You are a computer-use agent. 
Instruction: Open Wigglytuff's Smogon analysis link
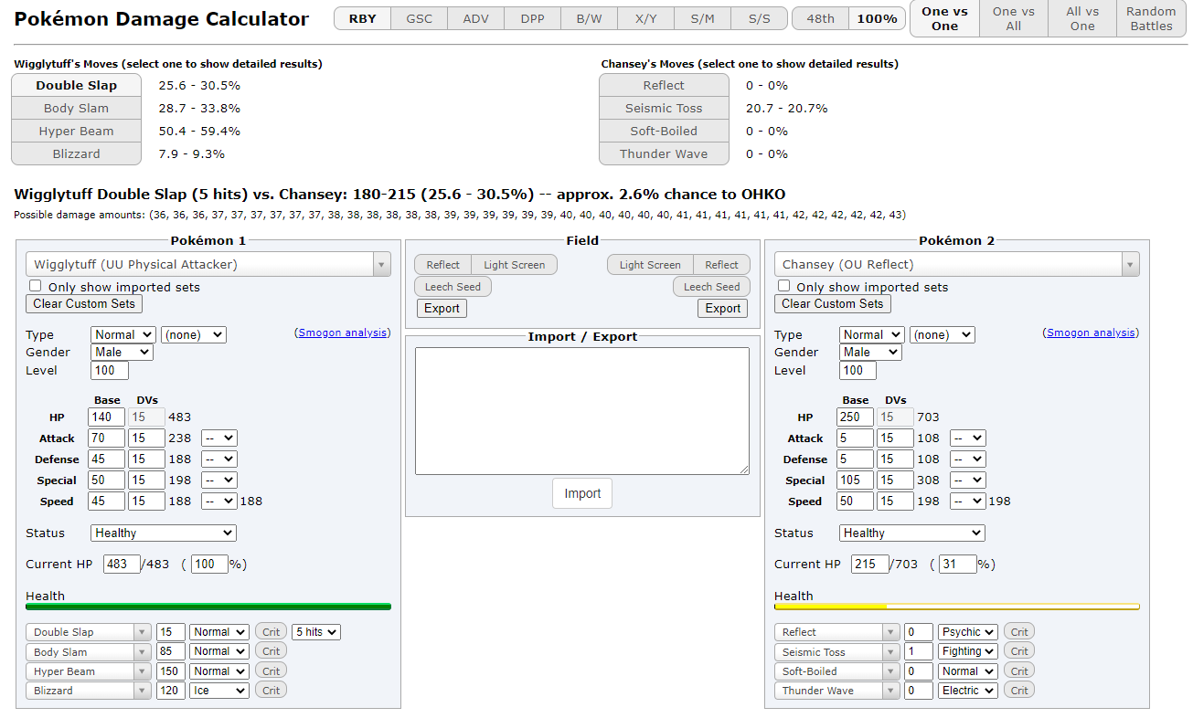pyautogui.click(x=344, y=333)
